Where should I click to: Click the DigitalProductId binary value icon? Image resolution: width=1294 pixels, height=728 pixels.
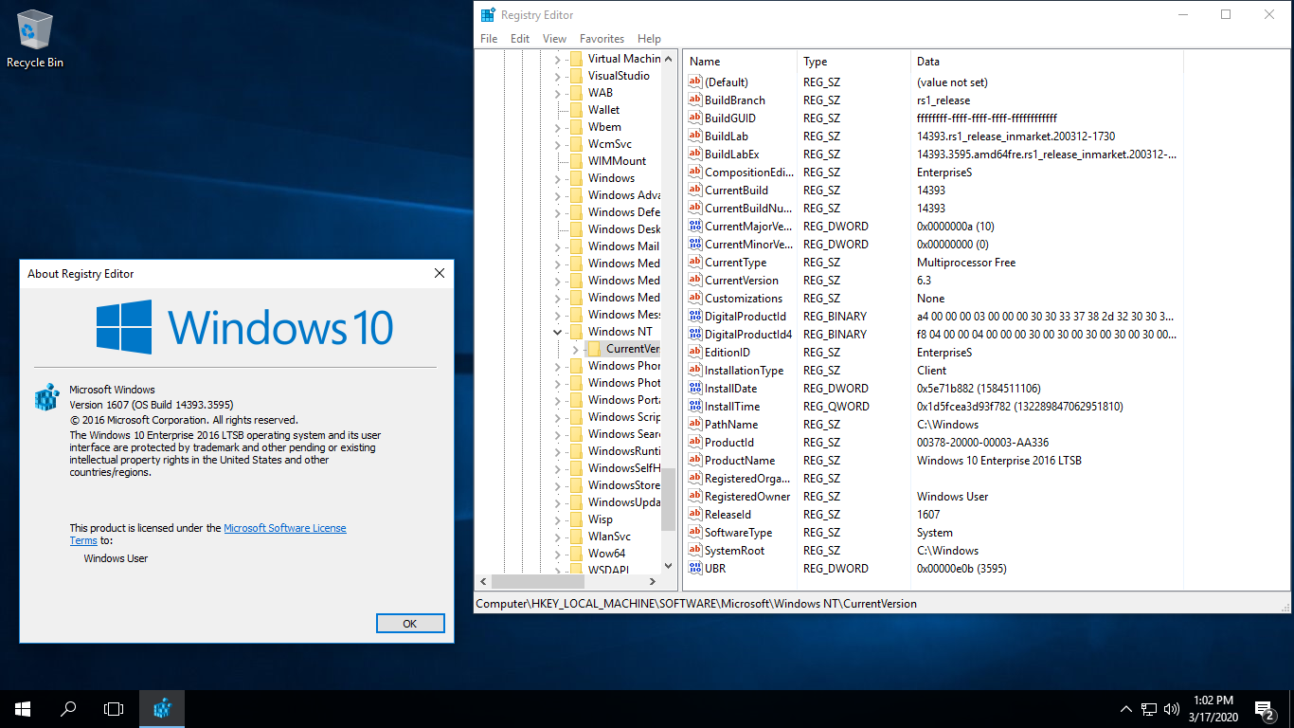click(694, 316)
